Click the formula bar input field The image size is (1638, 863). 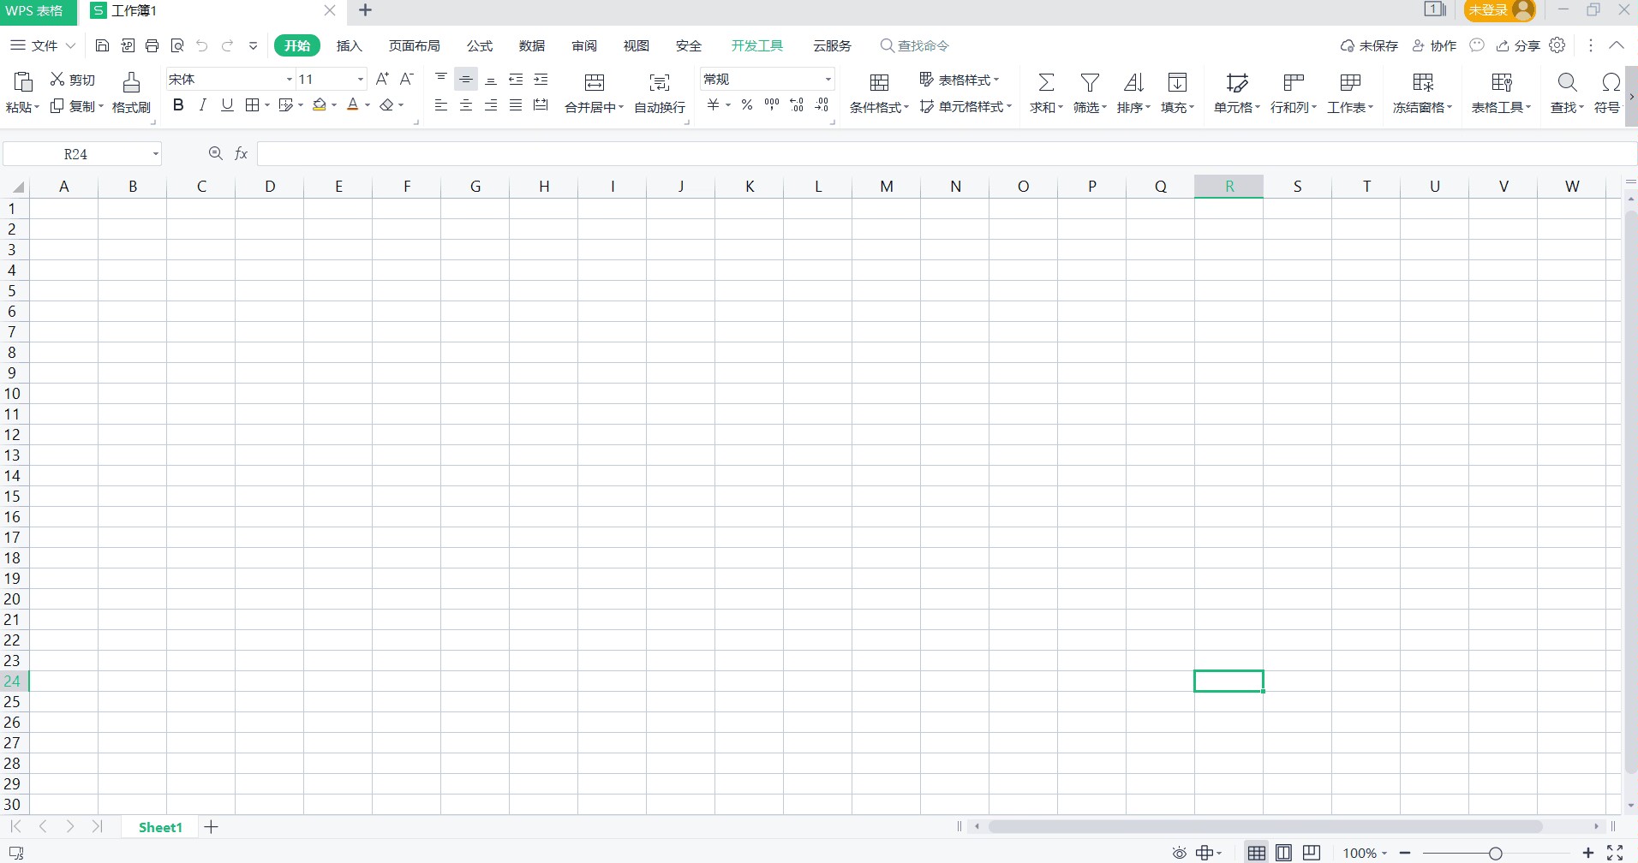pyautogui.click(x=942, y=154)
